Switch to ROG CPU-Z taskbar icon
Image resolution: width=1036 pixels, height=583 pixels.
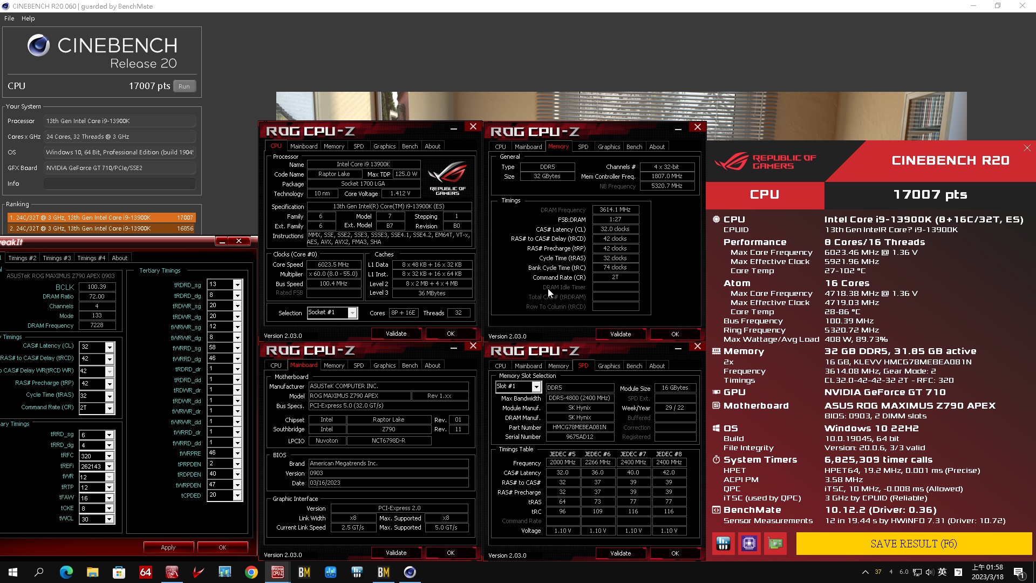click(x=277, y=572)
